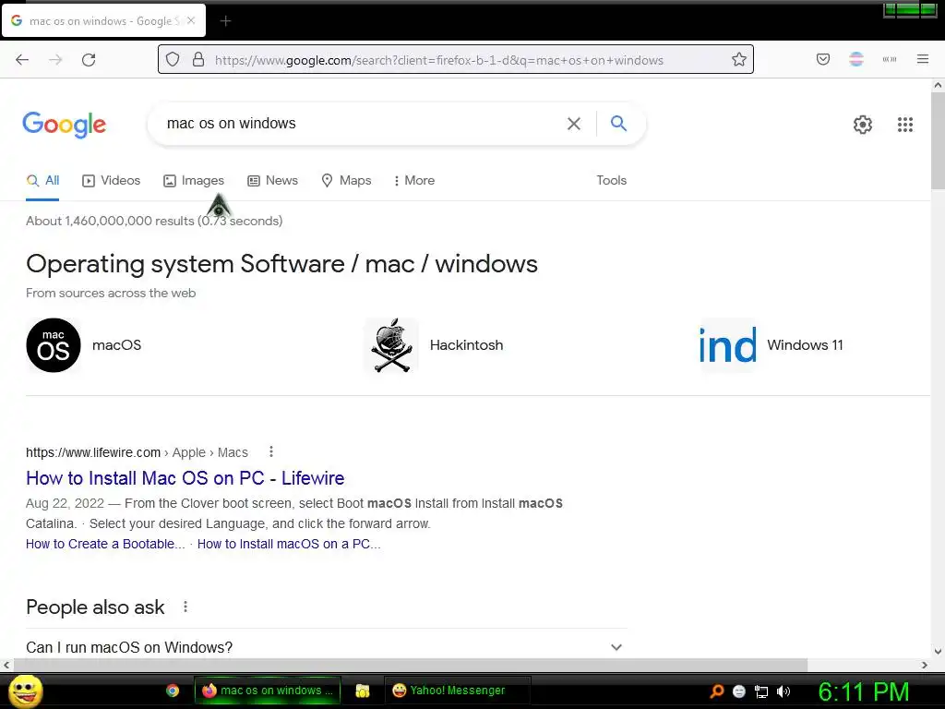The width and height of the screenshot is (945, 709).
Task: Open 'How to Install Mac OS on PC' link
Action: coord(185,478)
